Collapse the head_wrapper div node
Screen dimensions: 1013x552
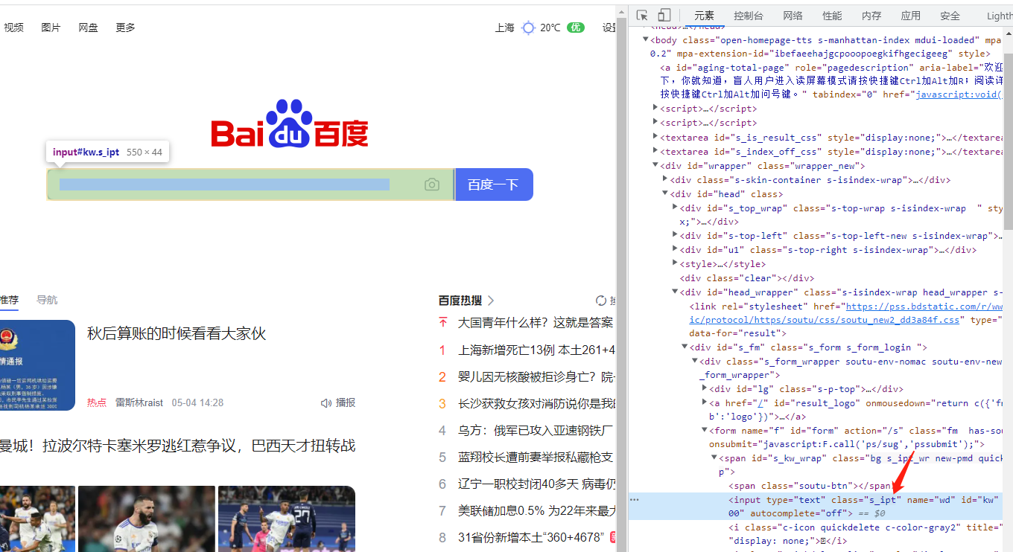click(675, 292)
